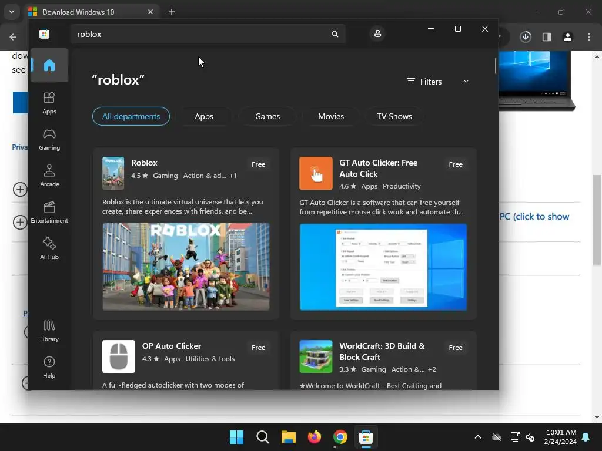
Task: Switch to Chrome from taskbar
Action: [x=340, y=437]
